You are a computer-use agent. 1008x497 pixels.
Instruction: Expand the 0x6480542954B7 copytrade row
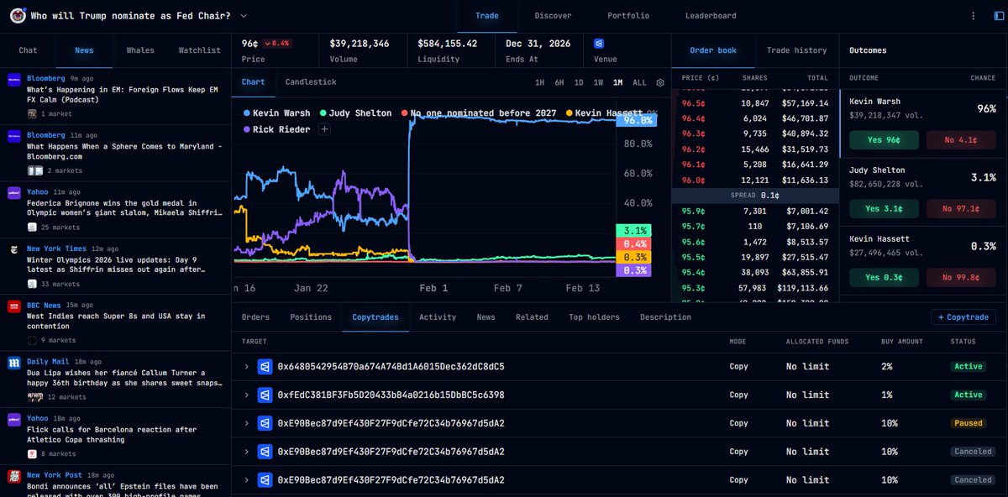(246, 367)
